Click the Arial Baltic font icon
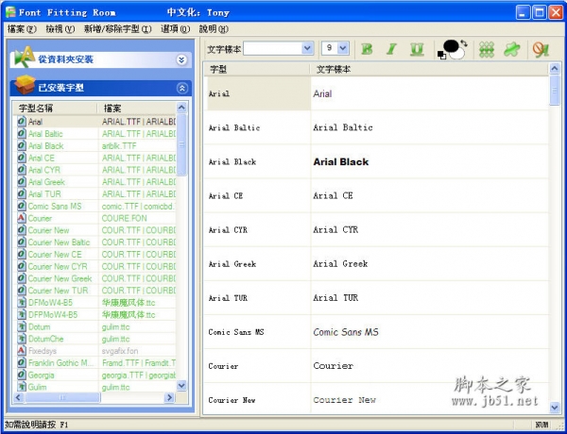 click(22, 134)
